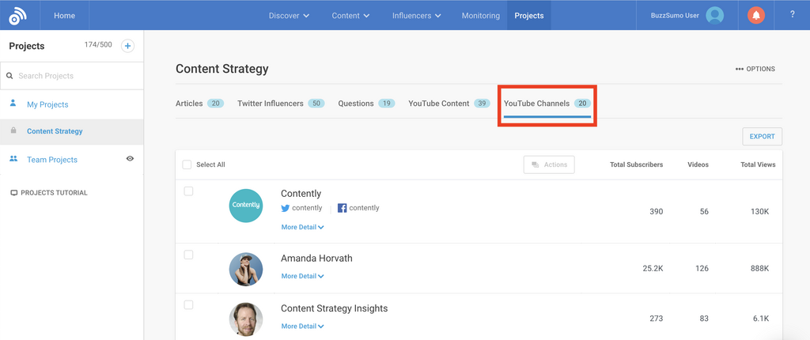This screenshot has width=810, height=340.
Task: Select the Amanda Horvath row checkbox
Action: point(188,255)
